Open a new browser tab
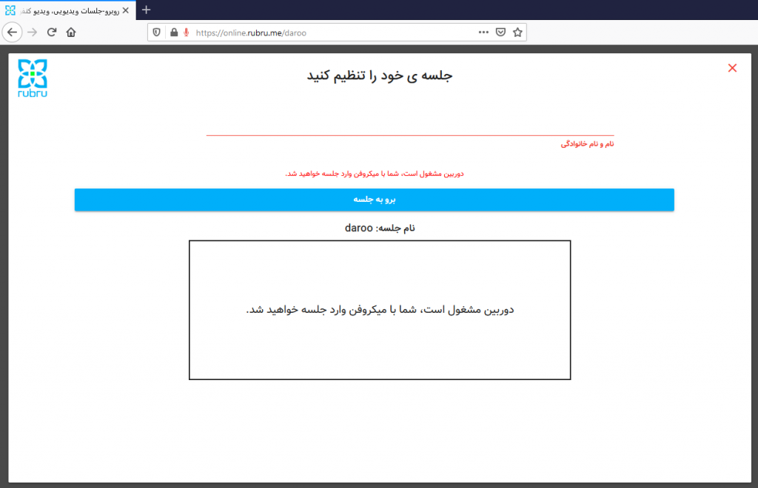The height and width of the screenshot is (488, 758). coord(147,10)
